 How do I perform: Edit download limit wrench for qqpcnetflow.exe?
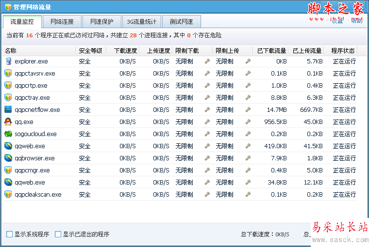(207, 109)
